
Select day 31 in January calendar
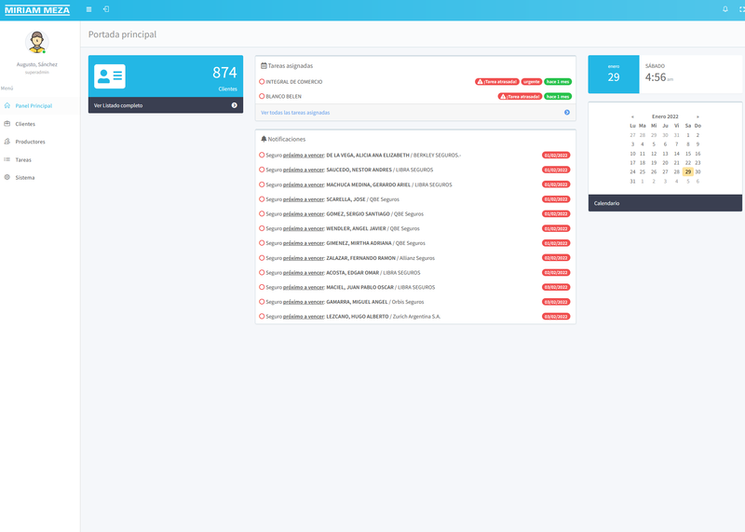(x=632, y=181)
